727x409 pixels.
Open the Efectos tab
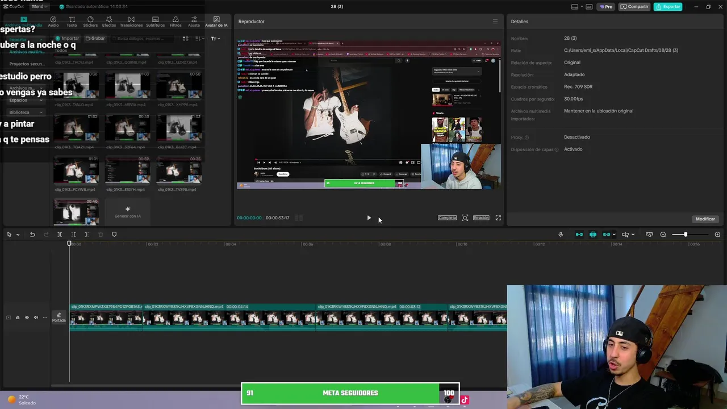point(109,22)
